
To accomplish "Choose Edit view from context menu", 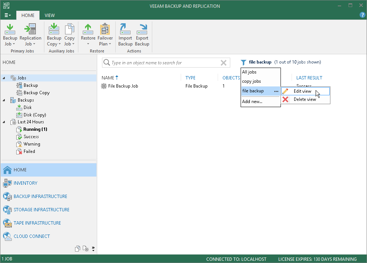I will coord(305,91).
